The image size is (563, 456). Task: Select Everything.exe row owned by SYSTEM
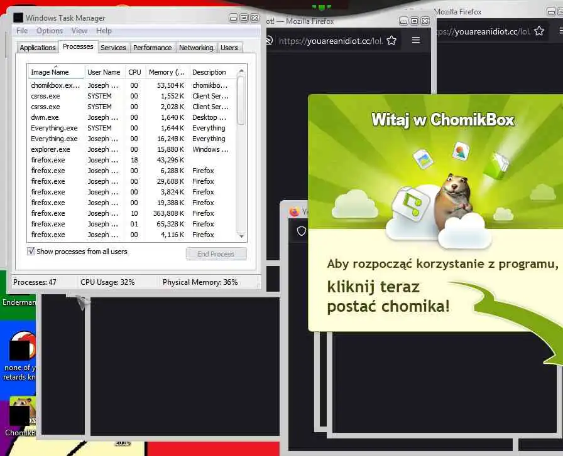click(132, 128)
